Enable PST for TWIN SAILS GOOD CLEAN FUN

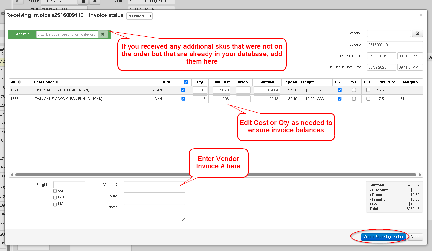[354, 99]
